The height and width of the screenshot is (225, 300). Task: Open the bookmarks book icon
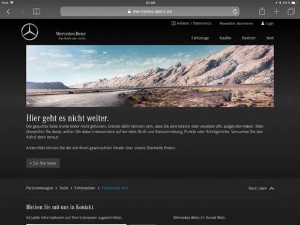[37, 11]
